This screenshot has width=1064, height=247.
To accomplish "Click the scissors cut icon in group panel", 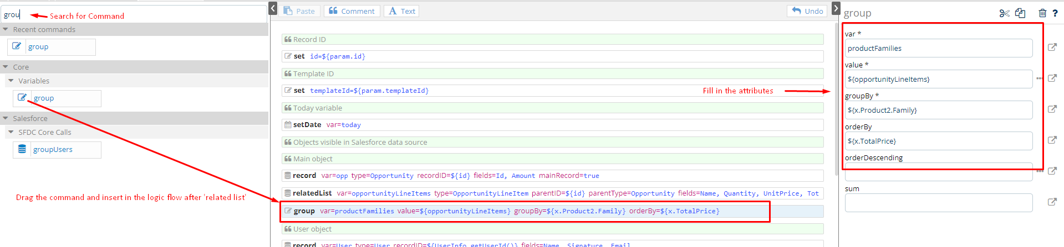I will [1004, 13].
